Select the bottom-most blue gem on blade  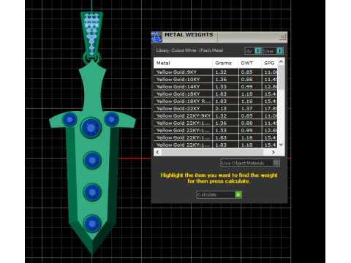tap(92, 224)
